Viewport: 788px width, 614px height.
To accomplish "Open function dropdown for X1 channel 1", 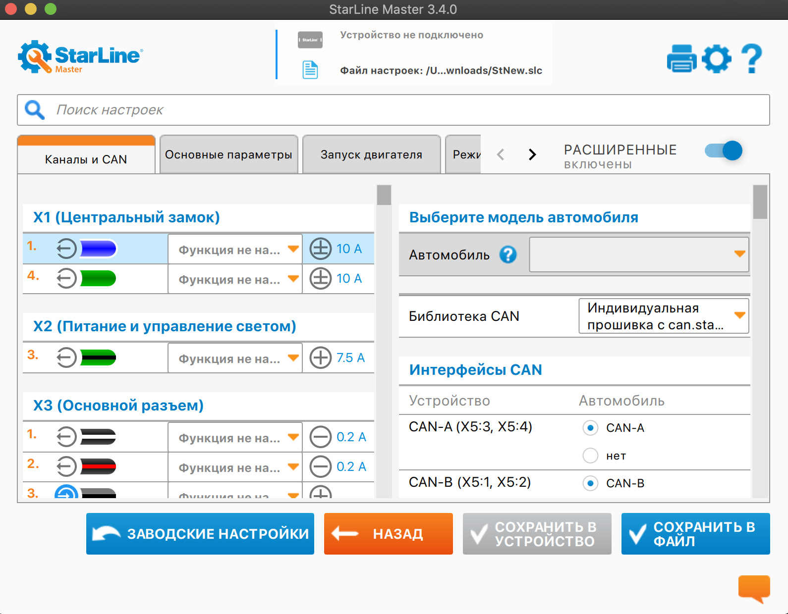I will point(235,249).
